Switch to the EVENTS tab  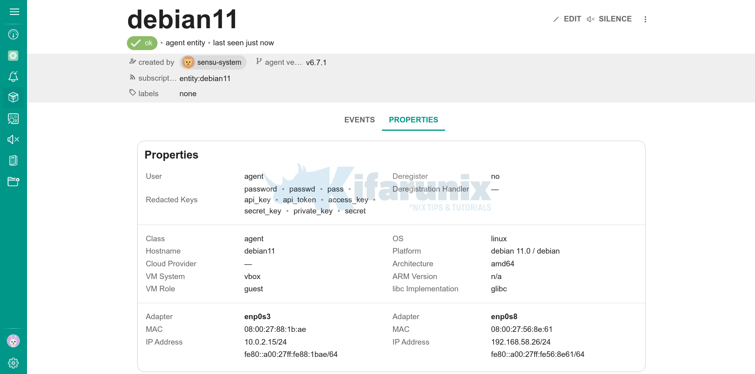tap(359, 120)
